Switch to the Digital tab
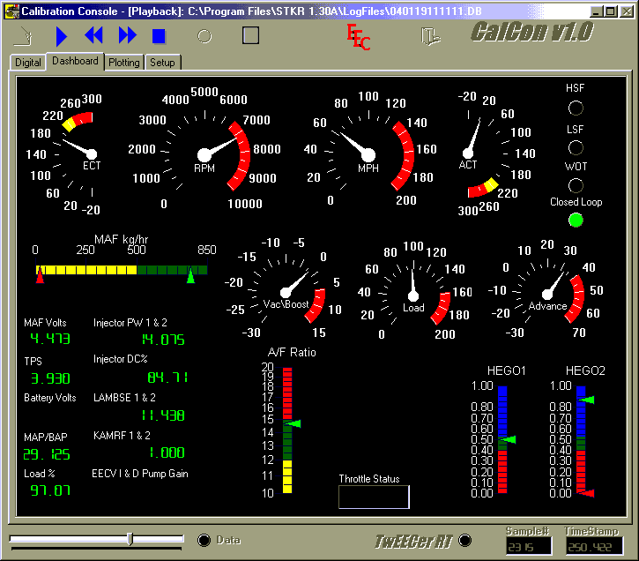 (x=27, y=63)
